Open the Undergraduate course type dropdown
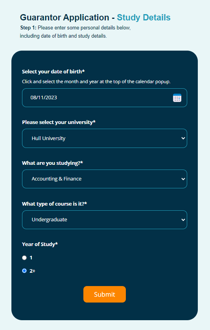The image size is (210, 330). [104, 220]
